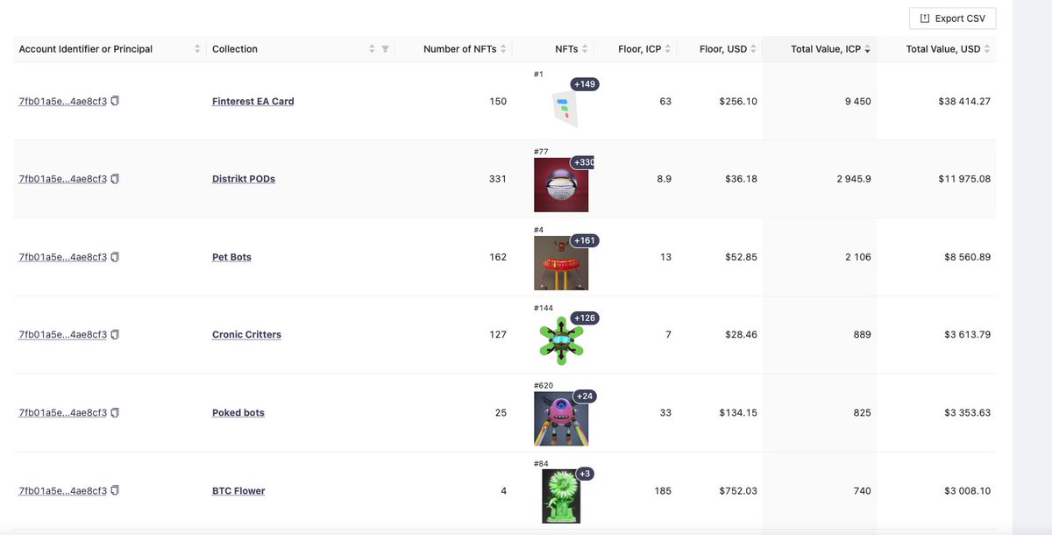Select the $256.10 floor price cell
This screenshot has height=535, width=1052.
click(x=738, y=101)
